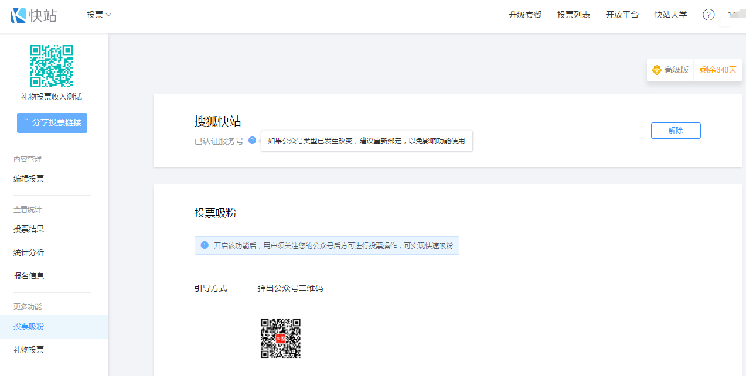Image resolution: width=746 pixels, height=376 pixels.
Task: Go to 投票列表 in top navigation
Action: (x=574, y=15)
